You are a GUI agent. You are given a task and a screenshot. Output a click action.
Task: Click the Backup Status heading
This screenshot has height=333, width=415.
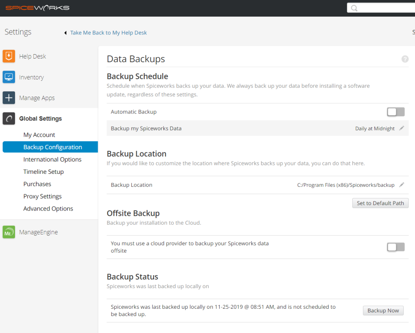133,277
